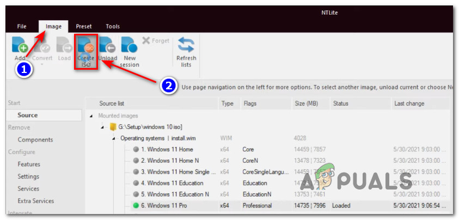Click the Professional flag cell
The image size is (459, 220).
pyautogui.click(x=257, y=206)
